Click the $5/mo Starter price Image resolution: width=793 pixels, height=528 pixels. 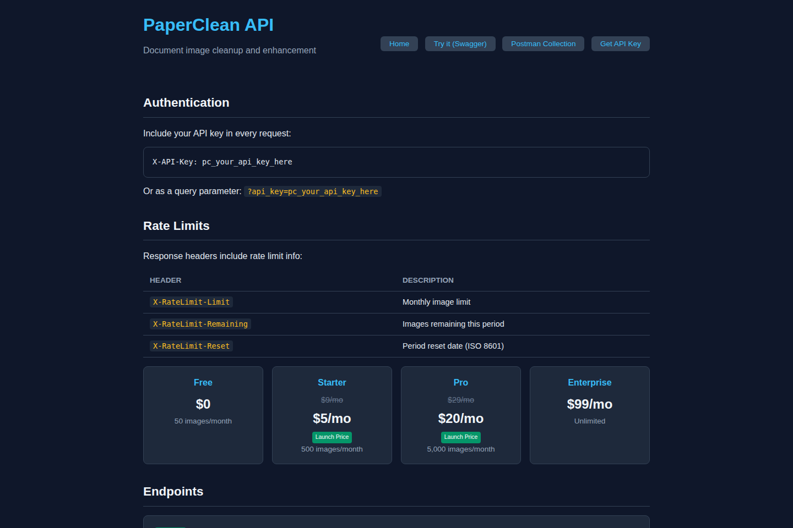[x=332, y=419]
